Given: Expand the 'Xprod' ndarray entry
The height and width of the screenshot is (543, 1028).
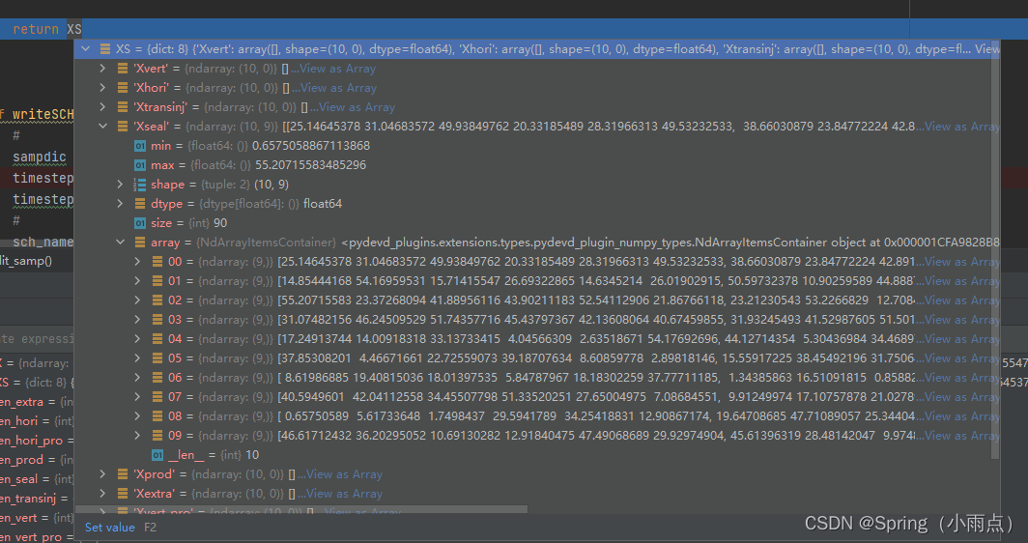Looking at the screenshot, I should coord(103,474).
